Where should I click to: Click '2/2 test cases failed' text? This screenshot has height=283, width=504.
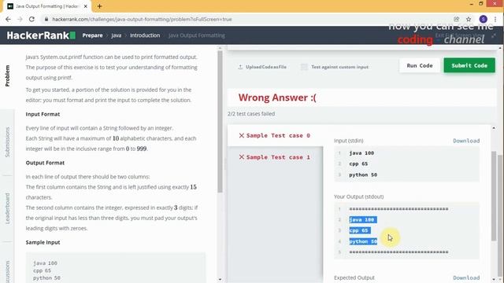coord(251,113)
